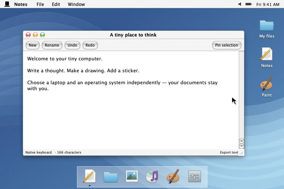Open the Notes application menu
The height and width of the screenshot is (189, 284).
21,4
